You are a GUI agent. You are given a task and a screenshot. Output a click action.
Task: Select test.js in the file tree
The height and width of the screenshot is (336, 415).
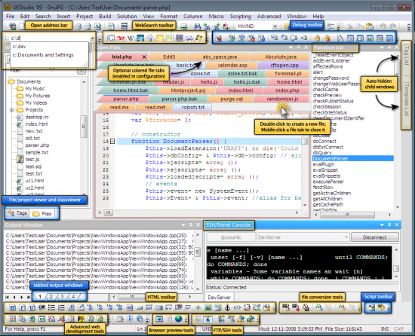coord(32,159)
